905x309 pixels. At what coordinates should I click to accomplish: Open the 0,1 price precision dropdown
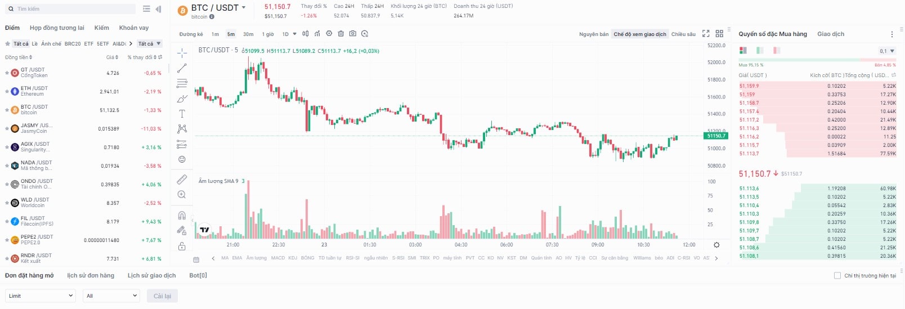[x=887, y=51]
